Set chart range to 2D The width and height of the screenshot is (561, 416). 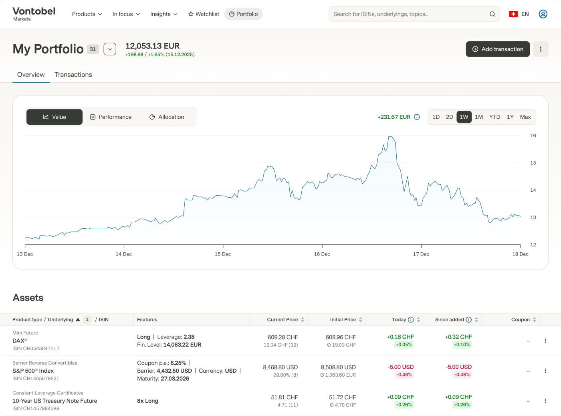tap(450, 117)
